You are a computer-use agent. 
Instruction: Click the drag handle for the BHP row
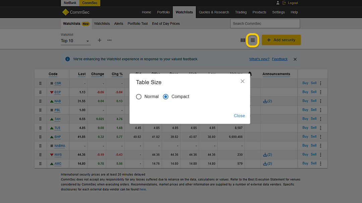pos(41,137)
